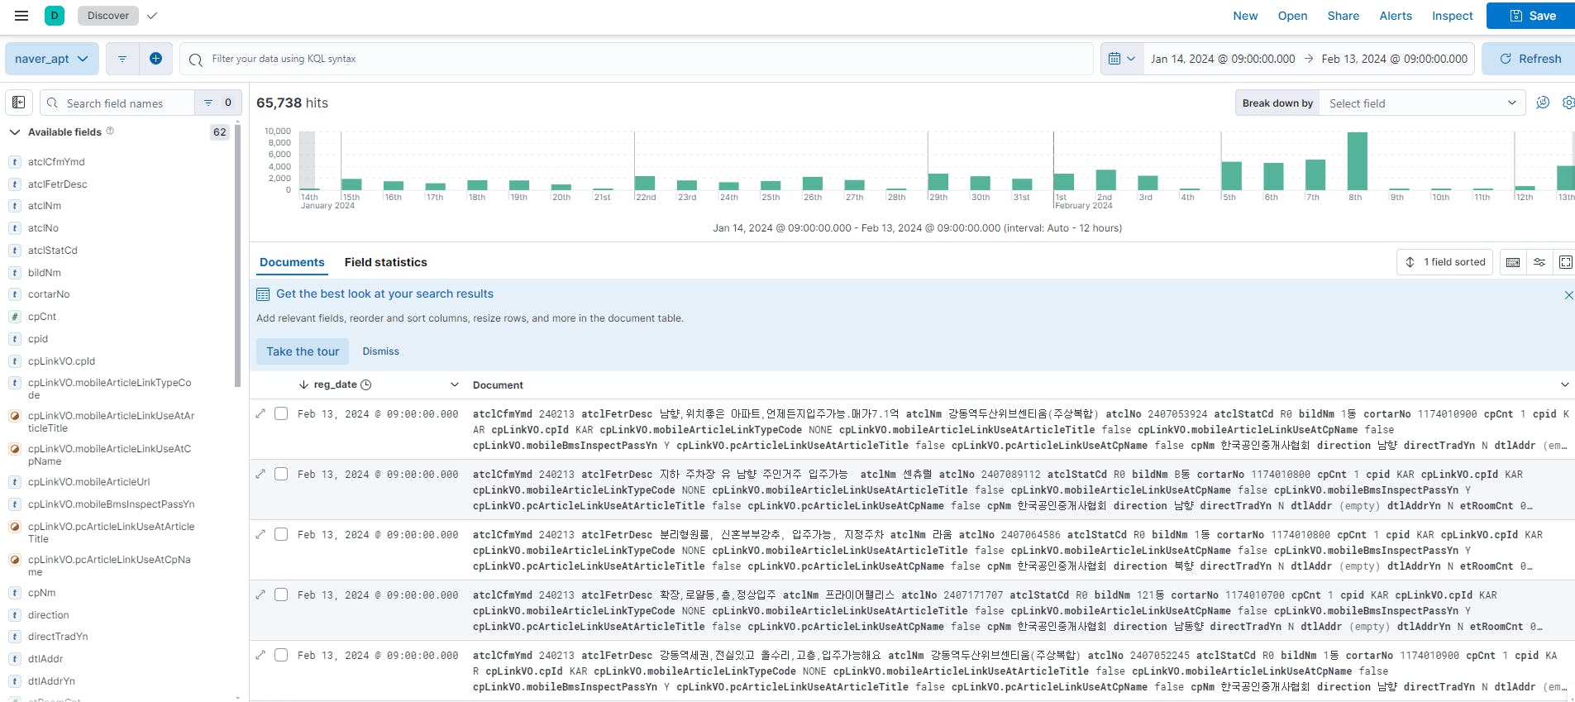Open the 1 field sorted button
Viewport: 1575px width, 702px height.
(x=1445, y=262)
